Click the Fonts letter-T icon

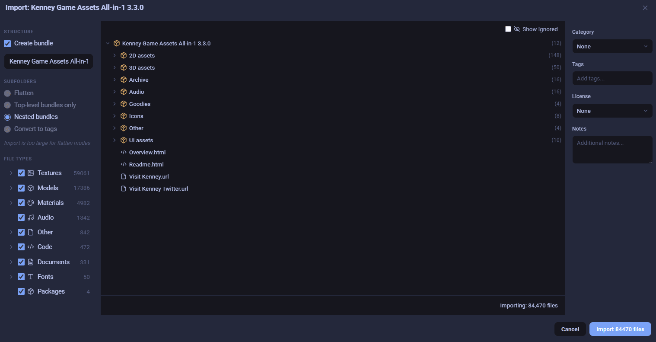point(30,276)
